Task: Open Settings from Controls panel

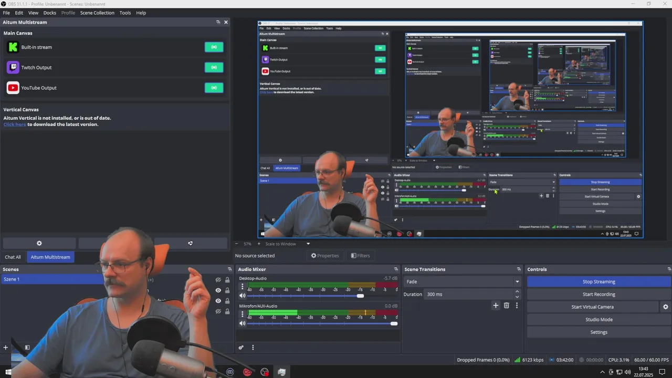Action: pos(598,332)
